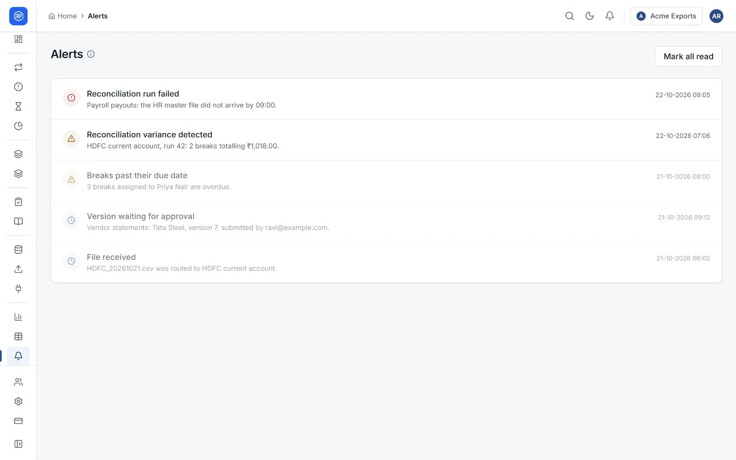Open the table grid icon in sidebar
This screenshot has width=736, height=460.
pos(18,337)
